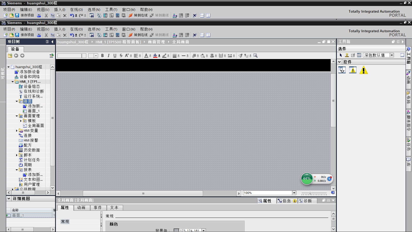Screen dimensions: 412x232
Task: Switch to the 文本 properties tab
Action: coord(114,208)
